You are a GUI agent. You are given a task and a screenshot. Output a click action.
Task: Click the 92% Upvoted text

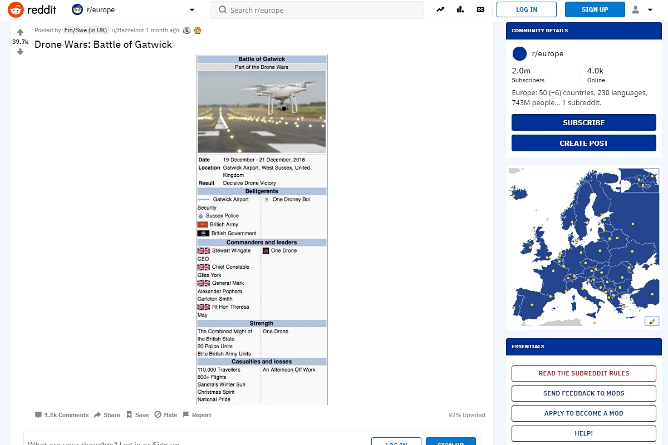coord(466,415)
